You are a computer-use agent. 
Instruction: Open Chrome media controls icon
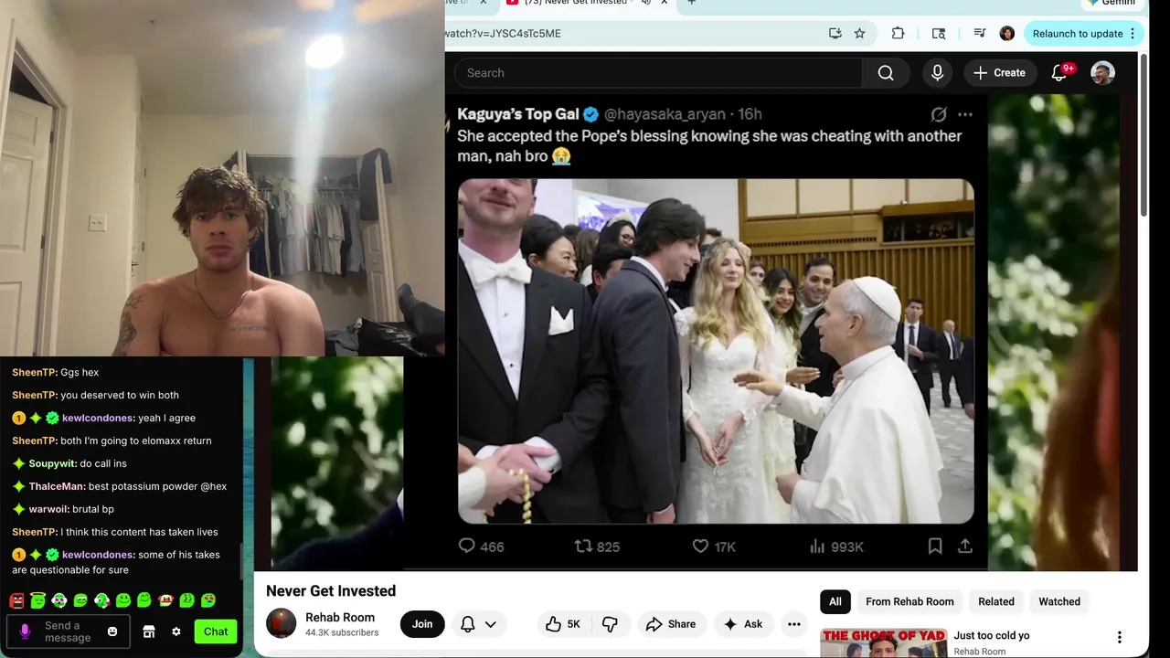(980, 33)
